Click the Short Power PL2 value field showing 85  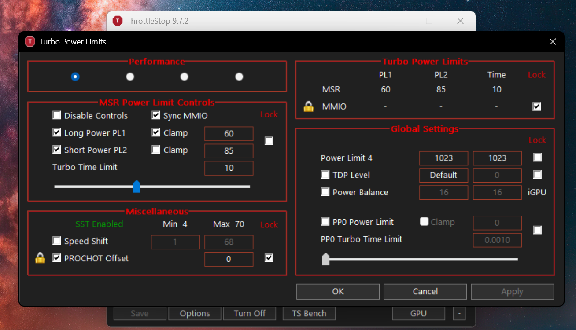pyautogui.click(x=229, y=151)
